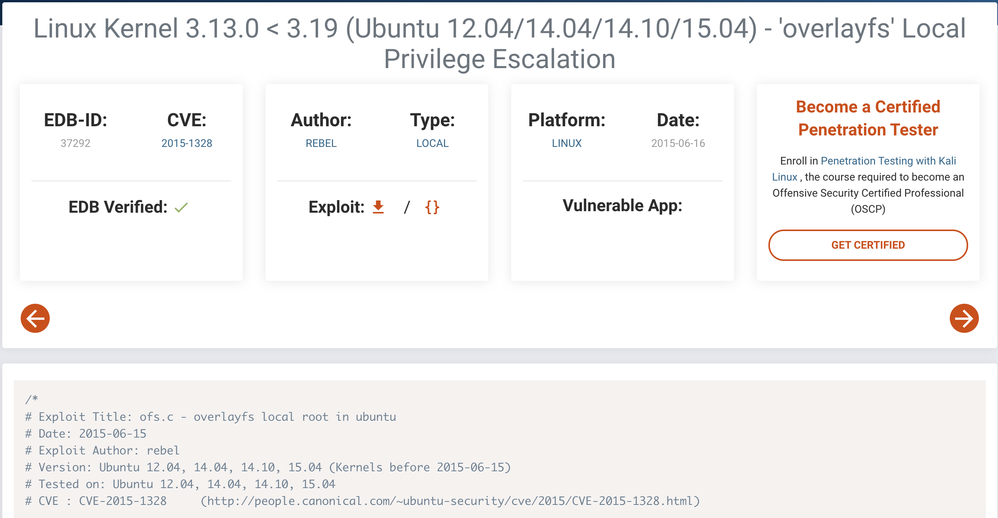
Task: Click the GET CERTIFIED button
Action: coord(868,245)
